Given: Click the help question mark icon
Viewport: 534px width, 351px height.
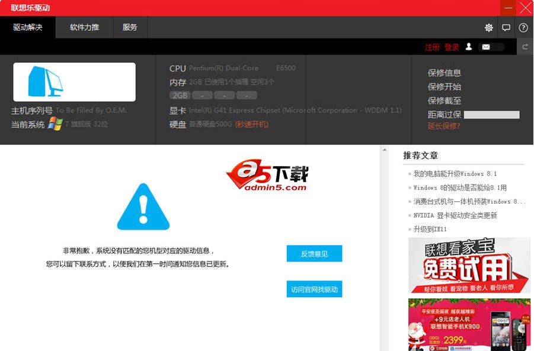Looking at the screenshot, I should (x=523, y=27).
